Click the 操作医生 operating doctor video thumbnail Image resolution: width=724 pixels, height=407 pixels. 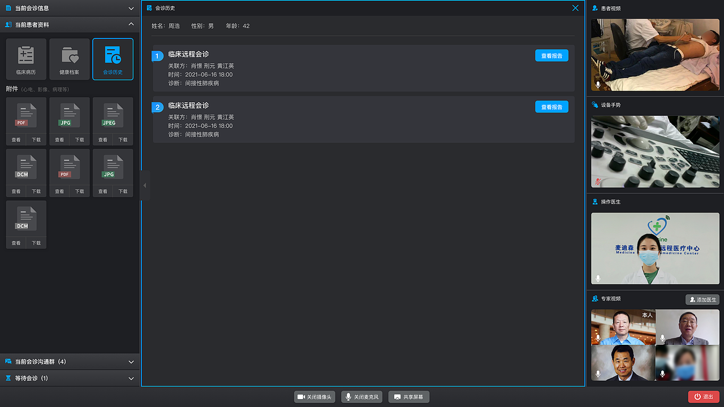click(655, 248)
